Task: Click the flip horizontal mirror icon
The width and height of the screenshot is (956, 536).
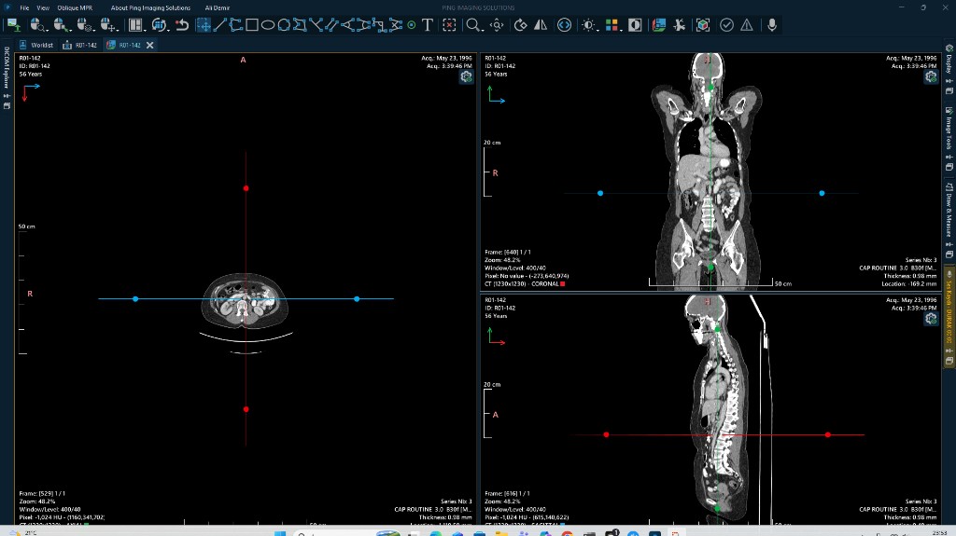Action: [x=541, y=25]
